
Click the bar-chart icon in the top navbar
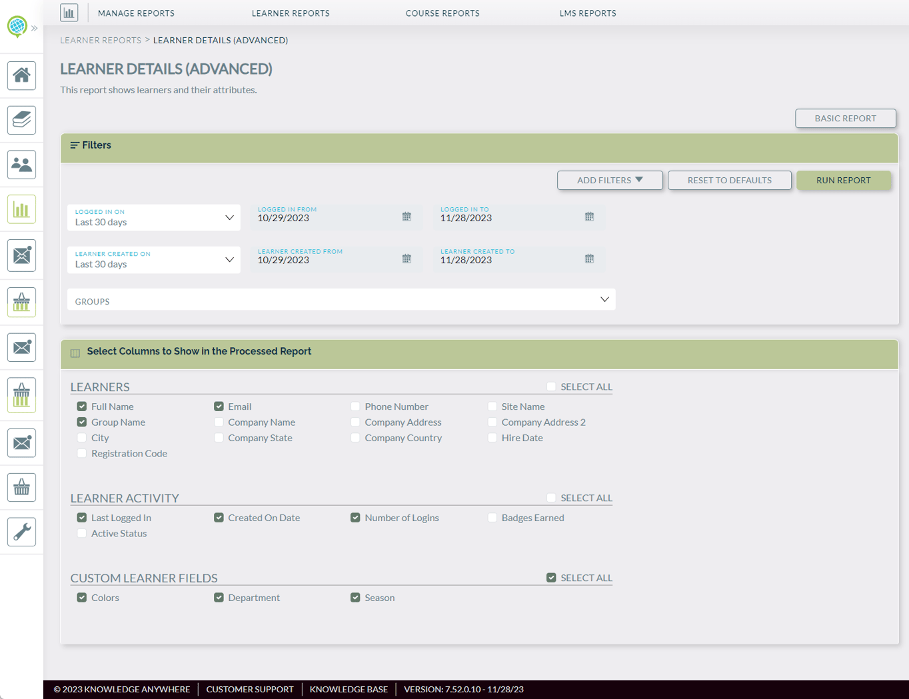pos(69,12)
